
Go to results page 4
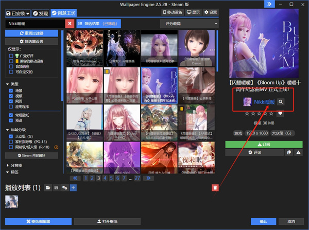pyautogui.click(x=105, y=178)
